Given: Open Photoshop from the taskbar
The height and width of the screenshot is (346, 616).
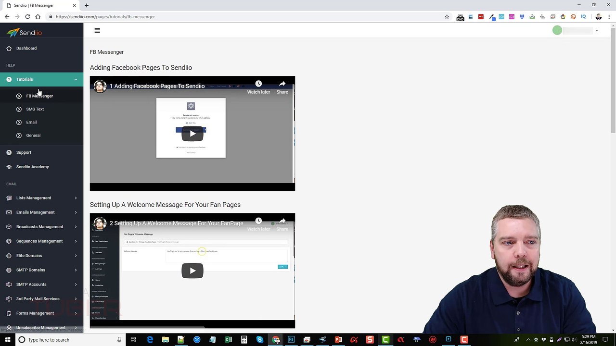Looking at the screenshot, I should point(291,340).
